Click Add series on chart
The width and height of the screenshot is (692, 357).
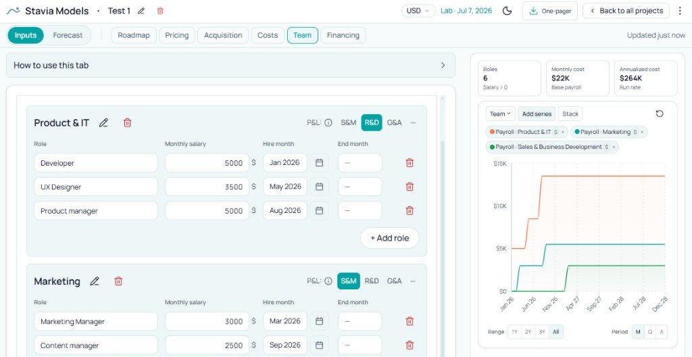[x=537, y=114]
